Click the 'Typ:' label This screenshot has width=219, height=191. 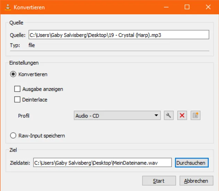coord(15,45)
